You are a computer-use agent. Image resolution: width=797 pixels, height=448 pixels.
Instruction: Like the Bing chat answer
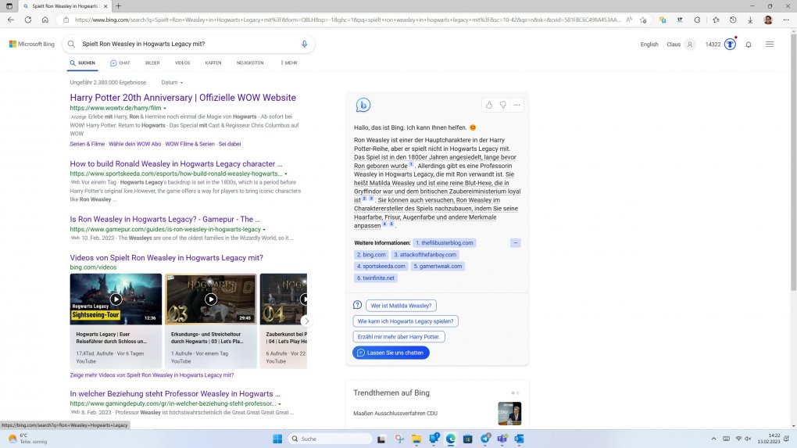pos(489,105)
